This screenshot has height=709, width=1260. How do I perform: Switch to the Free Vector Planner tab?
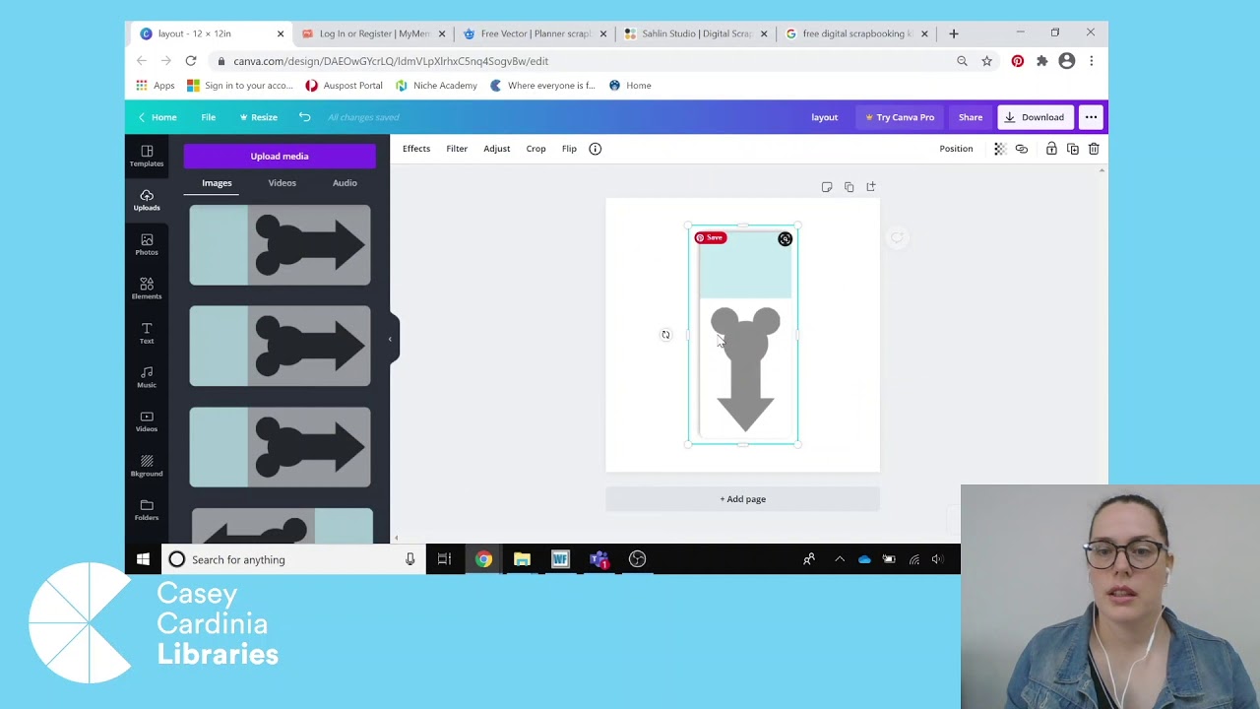[535, 33]
